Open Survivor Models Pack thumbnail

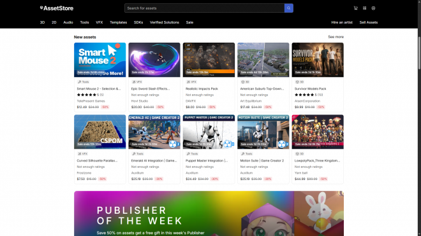[x=318, y=60]
